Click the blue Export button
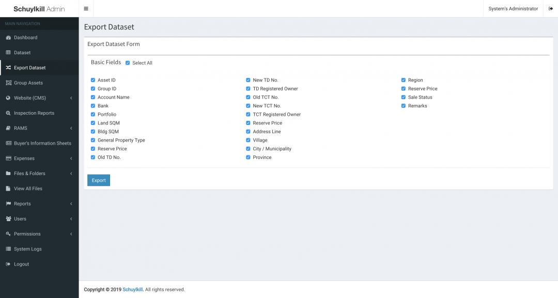 99,180
